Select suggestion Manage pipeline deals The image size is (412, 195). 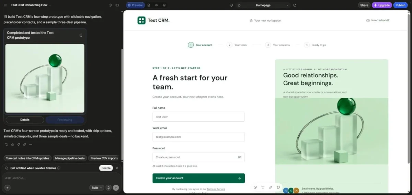click(70, 158)
